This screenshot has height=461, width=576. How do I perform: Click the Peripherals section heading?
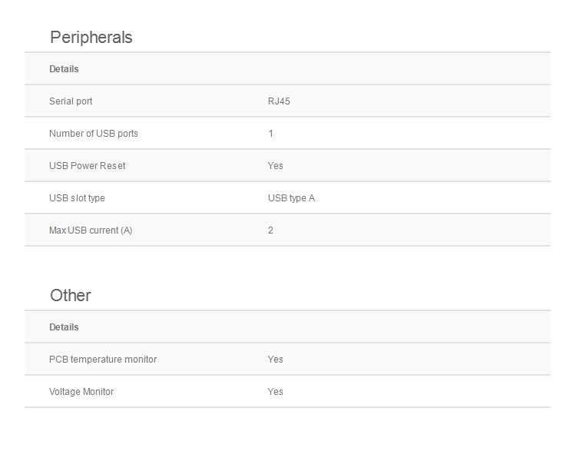click(x=91, y=38)
